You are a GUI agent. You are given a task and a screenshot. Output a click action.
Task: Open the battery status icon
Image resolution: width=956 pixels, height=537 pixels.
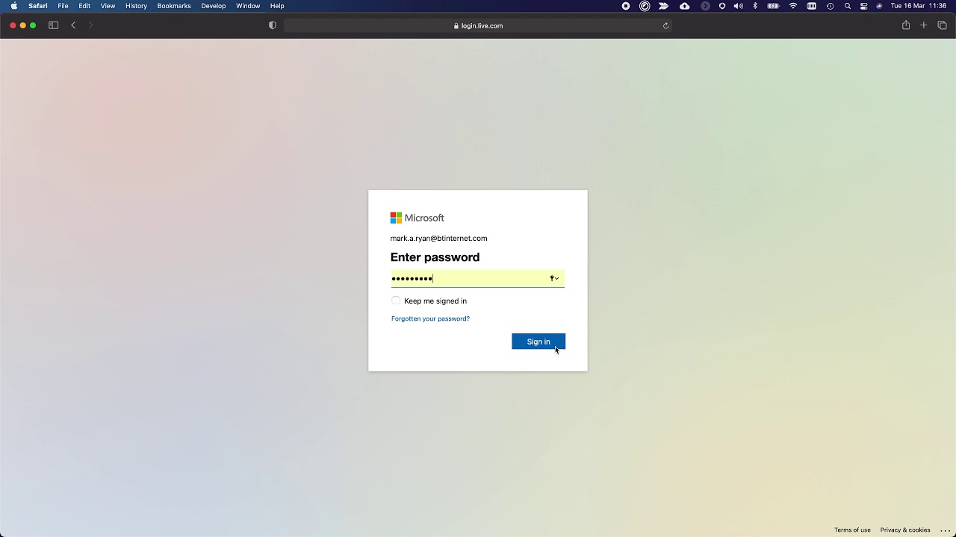click(774, 6)
